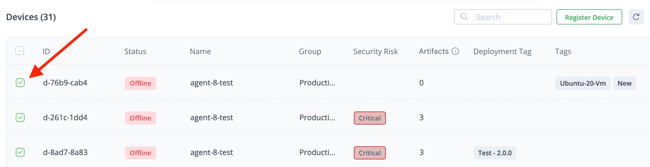Click the Artifacts info icon
Image resolution: width=650 pixels, height=167 pixels.
(x=455, y=51)
